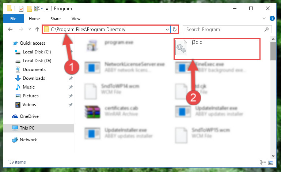
Task: Toggle pin beside Music folder
Action: [x=71, y=87]
